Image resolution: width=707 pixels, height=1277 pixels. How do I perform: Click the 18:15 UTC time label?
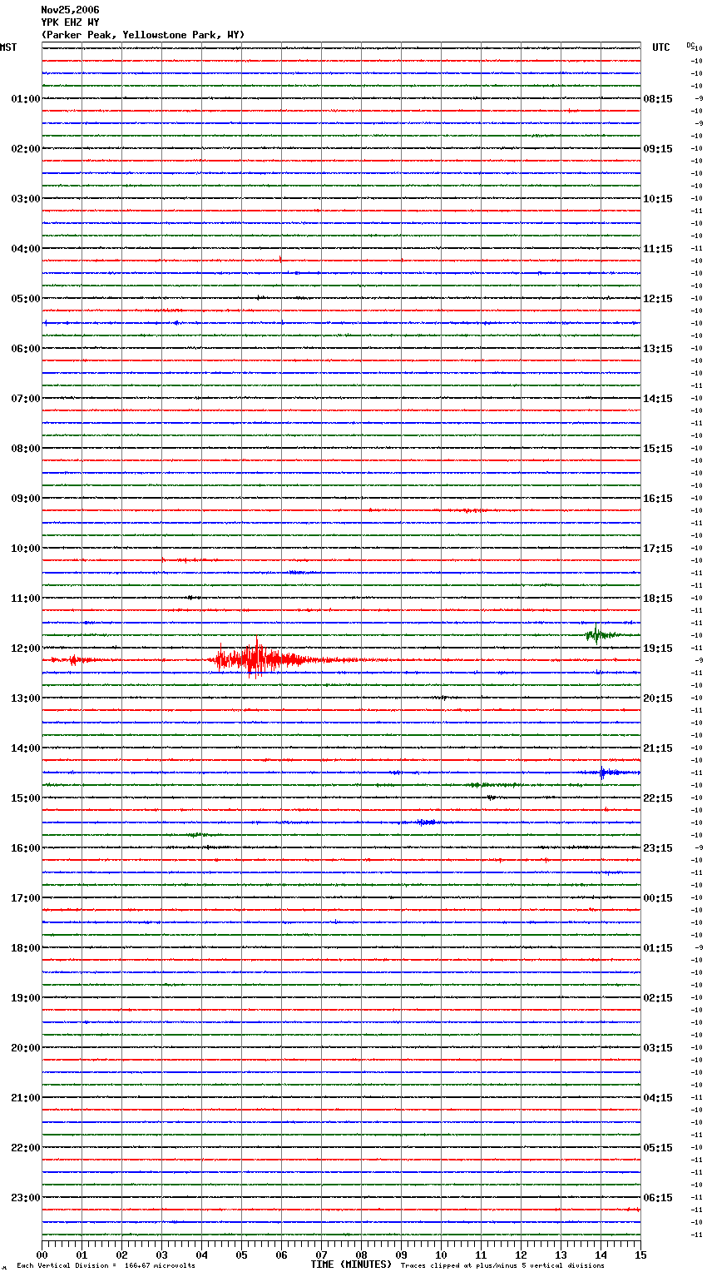(658, 599)
